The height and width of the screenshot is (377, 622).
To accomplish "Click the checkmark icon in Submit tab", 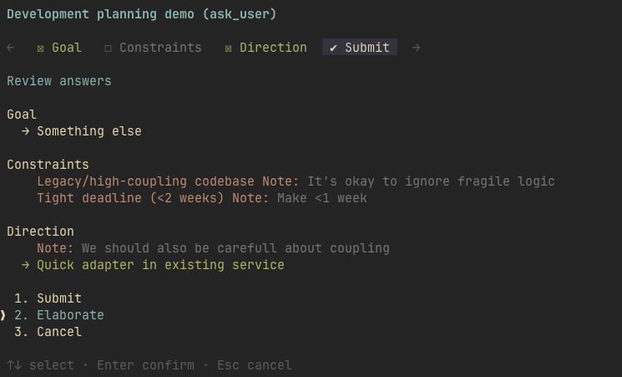I will click(333, 48).
